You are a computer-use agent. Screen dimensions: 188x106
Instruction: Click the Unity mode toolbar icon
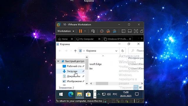(x=142, y=31)
